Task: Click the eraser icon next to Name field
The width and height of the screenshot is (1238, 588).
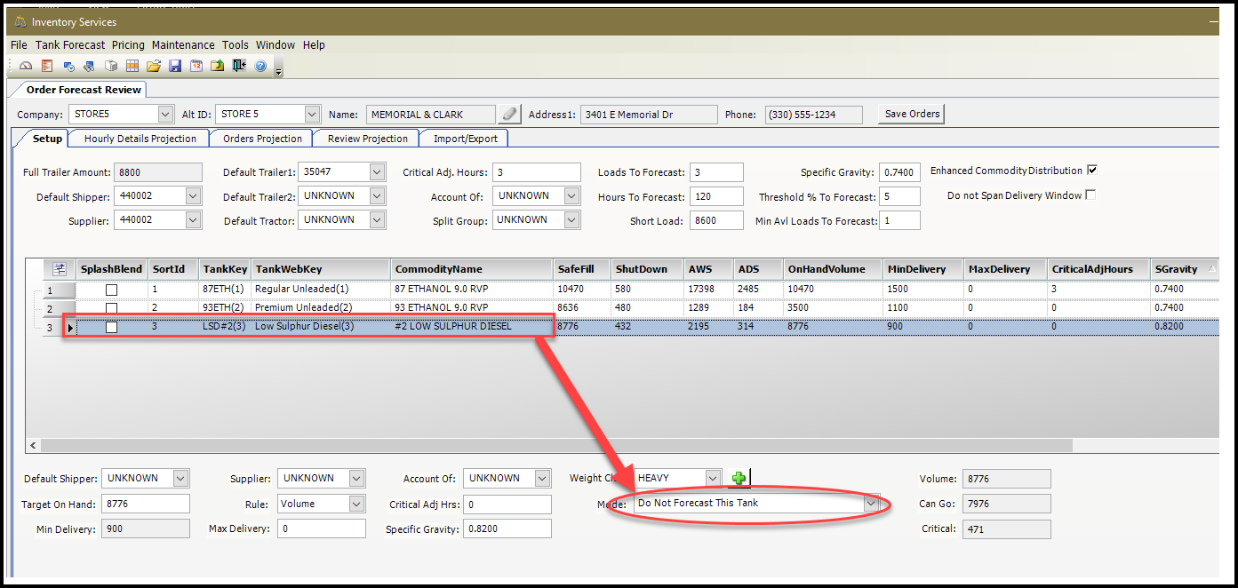Action: point(509,115)
